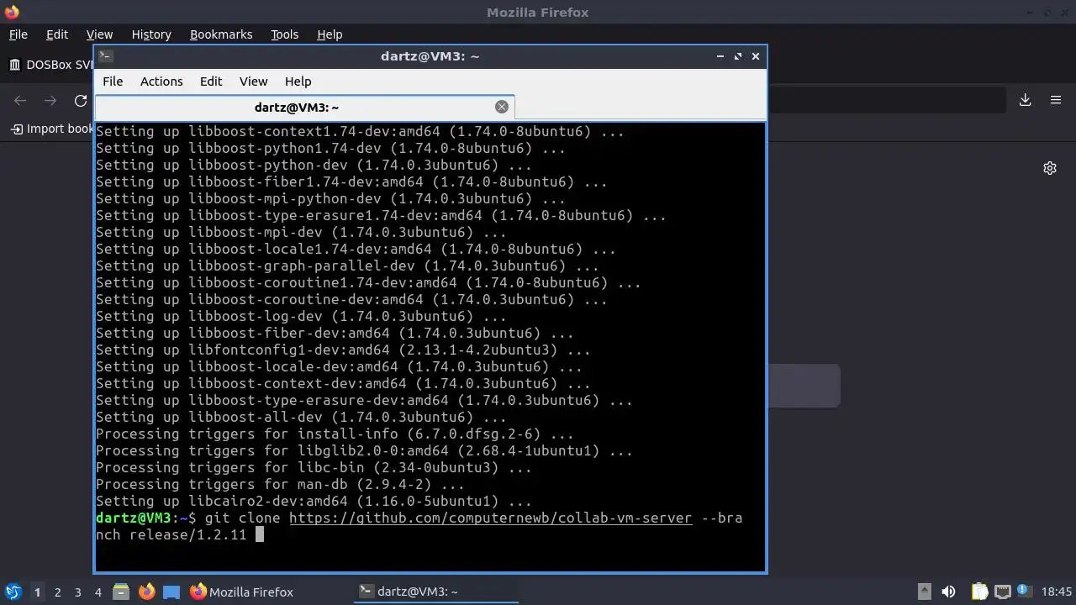Maximize the terminal window
1076x605 pixels.
click(738, 56)
